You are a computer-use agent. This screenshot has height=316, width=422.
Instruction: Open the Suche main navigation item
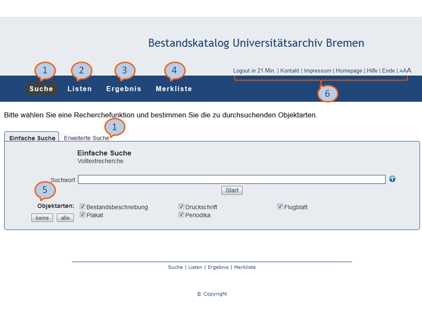[x=41, y=89]
